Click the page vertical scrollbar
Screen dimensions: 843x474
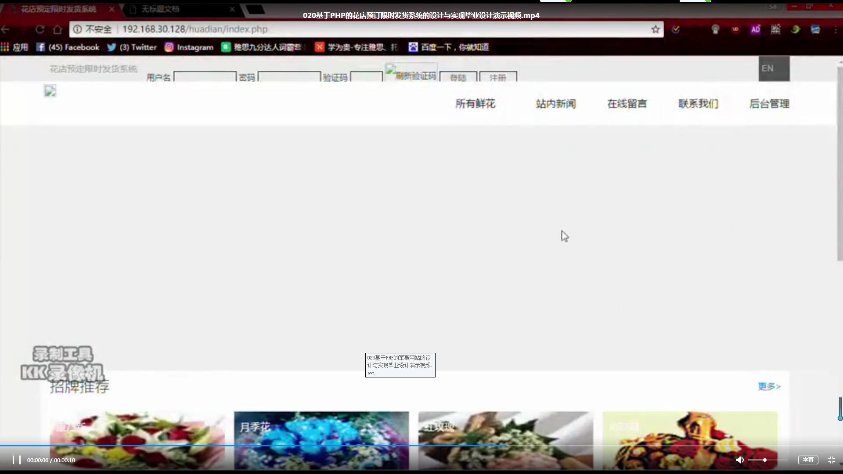(840, 163)
